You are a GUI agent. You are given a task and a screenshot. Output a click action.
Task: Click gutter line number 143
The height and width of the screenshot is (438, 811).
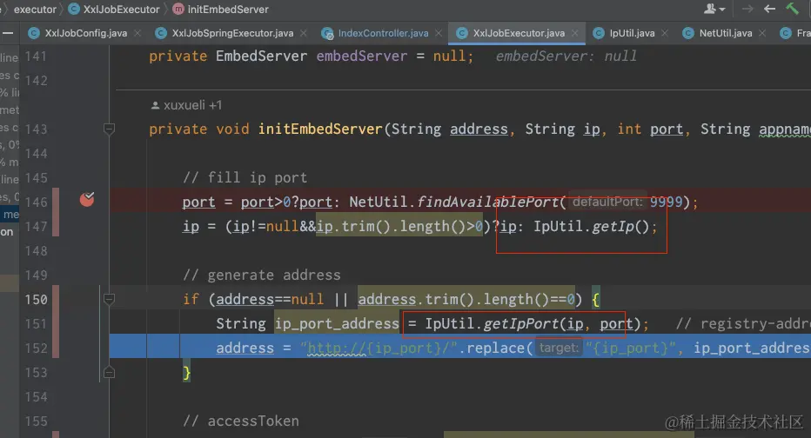point(37,129)
